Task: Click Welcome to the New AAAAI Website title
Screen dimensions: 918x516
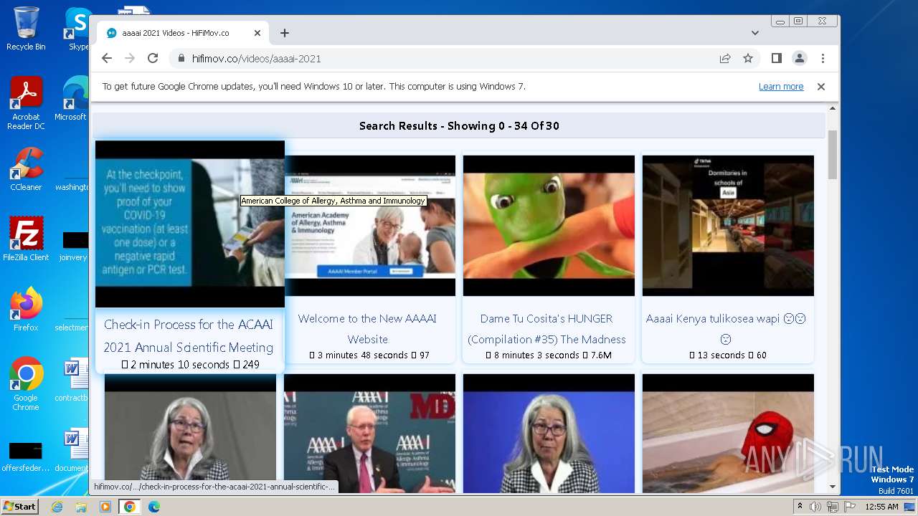Action: pos(367,329)
